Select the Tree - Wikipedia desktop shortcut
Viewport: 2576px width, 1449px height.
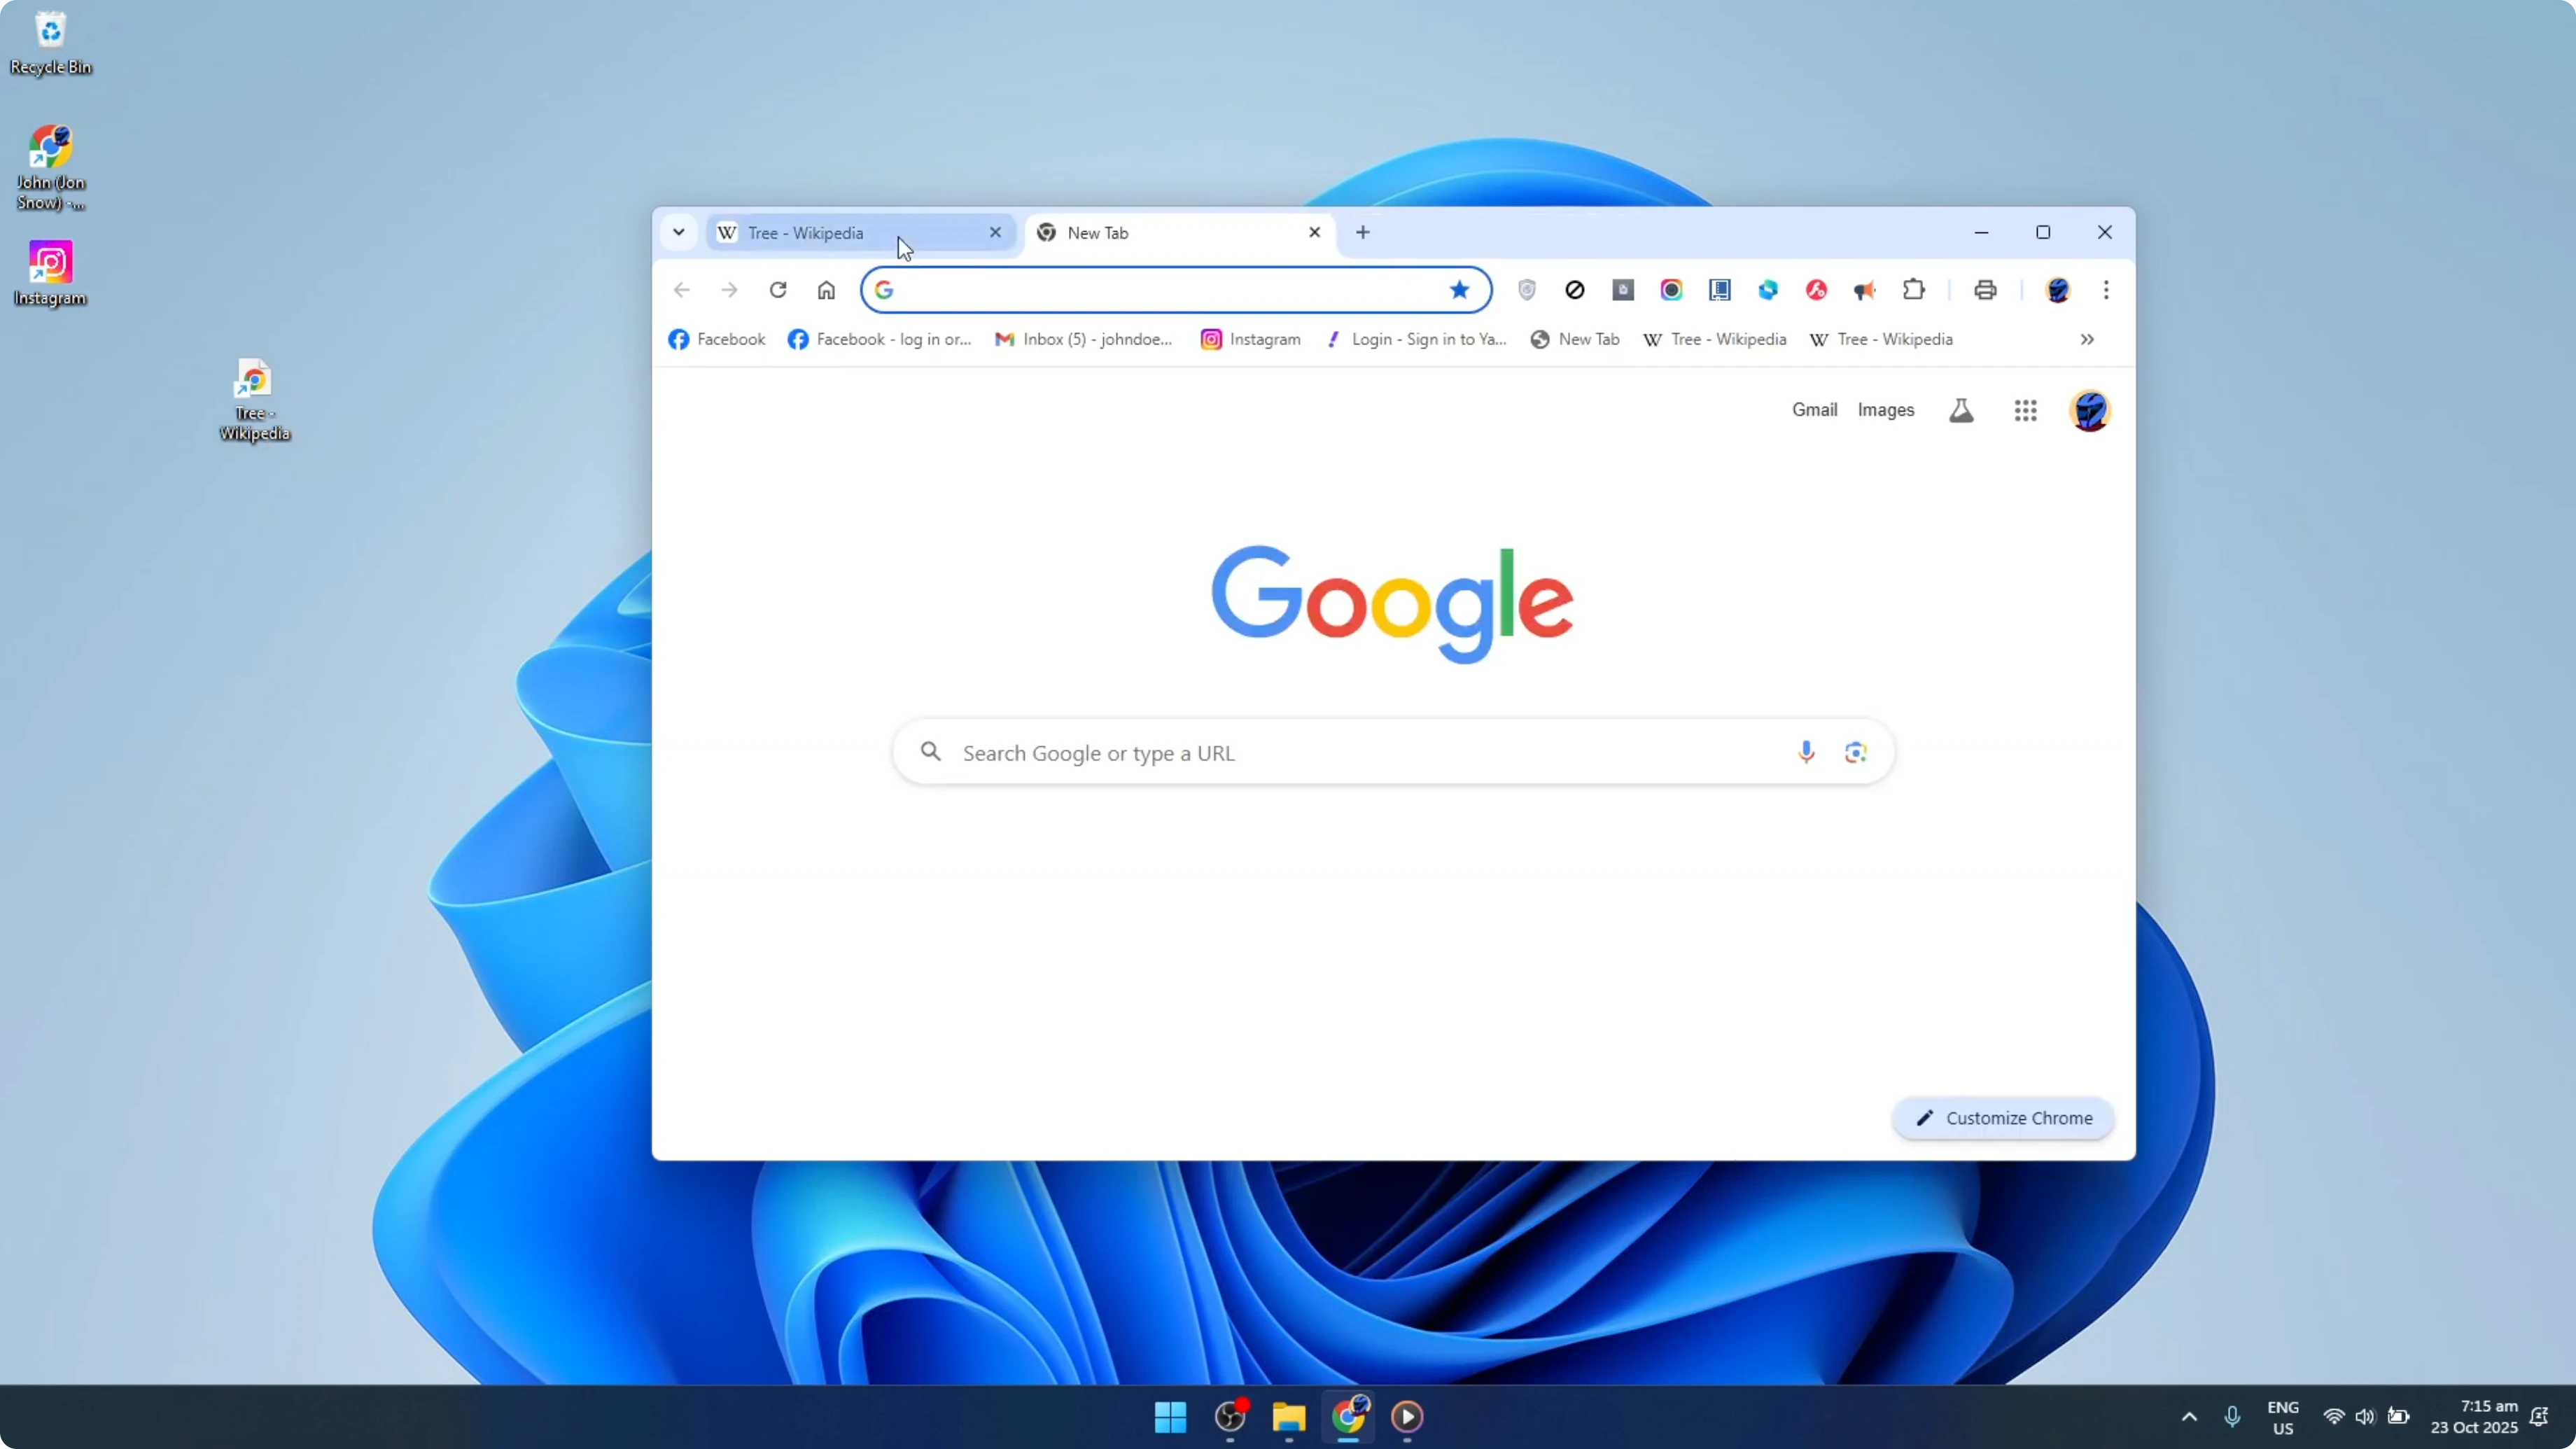(x=254, y=399)
